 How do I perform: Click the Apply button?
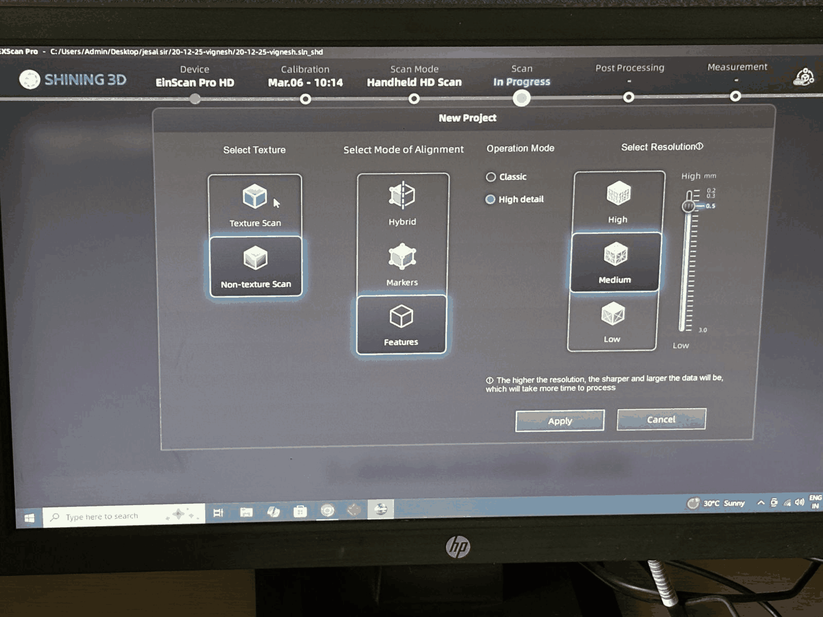pyautogui.click(x=560, y=421)
